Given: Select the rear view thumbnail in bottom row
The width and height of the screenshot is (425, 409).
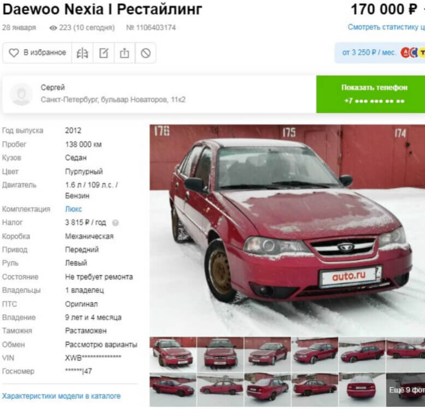Looking at the screenshot, I should point(362,389).
